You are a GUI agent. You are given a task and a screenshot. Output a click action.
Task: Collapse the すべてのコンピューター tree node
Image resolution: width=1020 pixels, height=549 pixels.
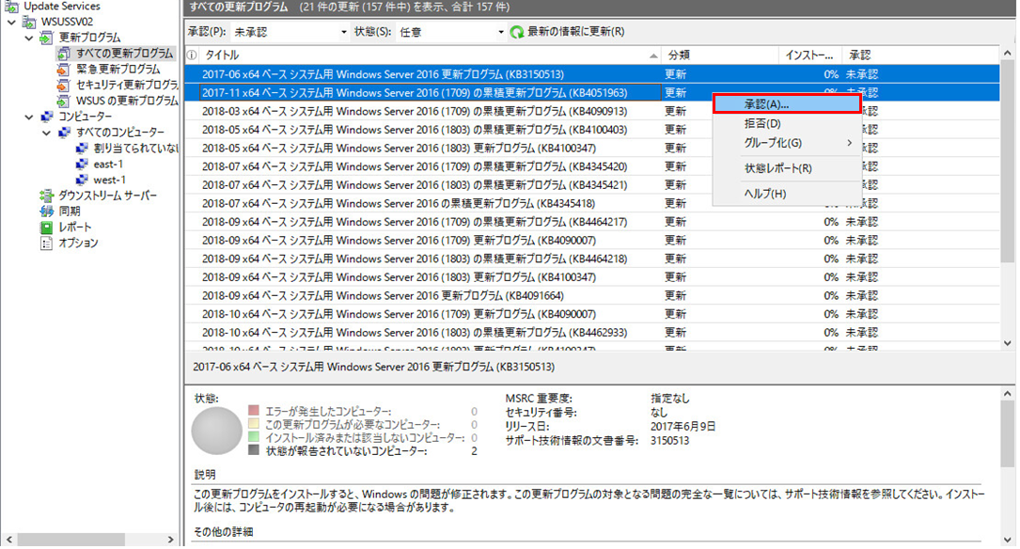pyautogui.click(x=47, y=133)
